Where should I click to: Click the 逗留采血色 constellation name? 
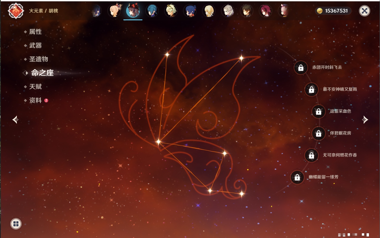point(341,111)
